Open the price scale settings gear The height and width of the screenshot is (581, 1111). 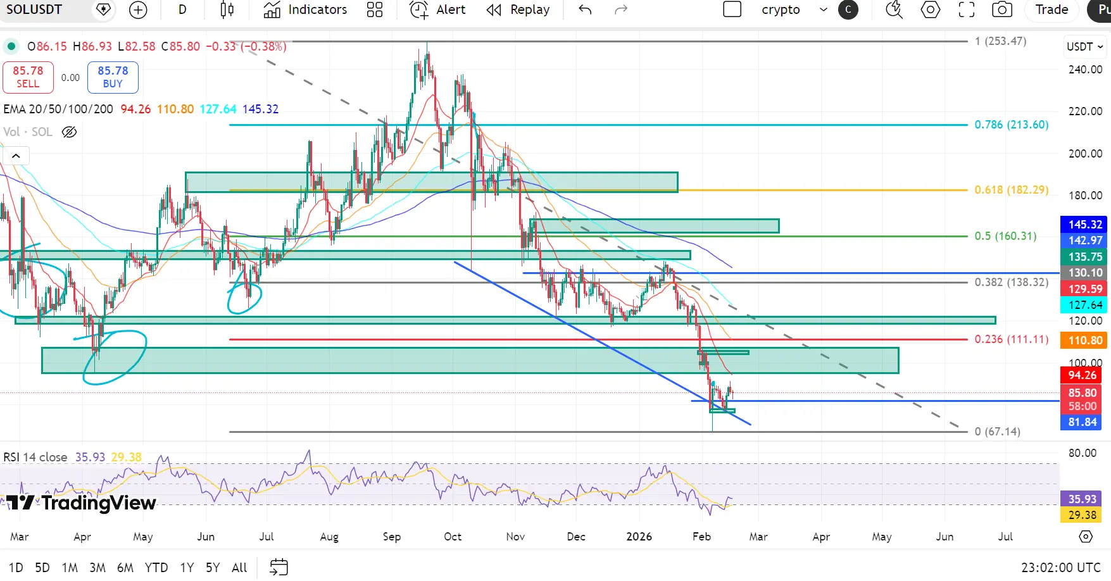[1086, 537]
